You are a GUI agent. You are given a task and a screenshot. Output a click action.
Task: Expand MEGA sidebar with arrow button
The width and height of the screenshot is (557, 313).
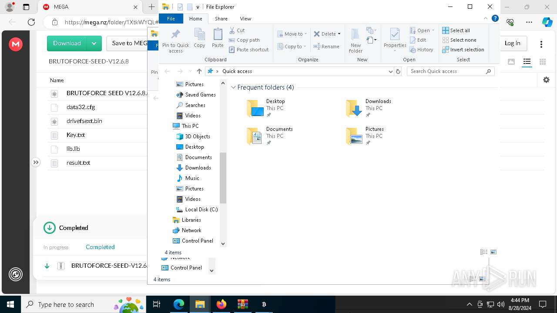36,162
